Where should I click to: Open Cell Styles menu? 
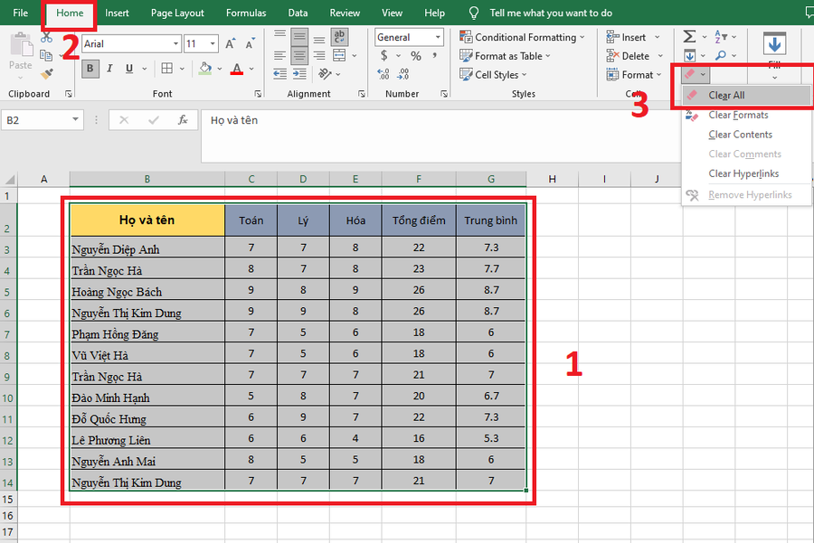click(x=493, y=75)
